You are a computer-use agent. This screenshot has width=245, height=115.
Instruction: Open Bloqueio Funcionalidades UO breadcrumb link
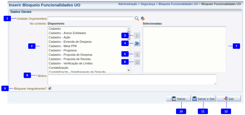click(x=178, y=4)
